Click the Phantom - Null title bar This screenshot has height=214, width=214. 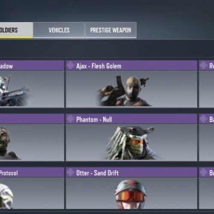coord(131,119)
